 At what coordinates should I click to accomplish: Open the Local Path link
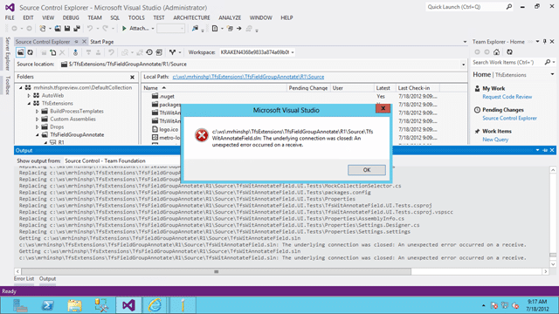tap(248, 77)
